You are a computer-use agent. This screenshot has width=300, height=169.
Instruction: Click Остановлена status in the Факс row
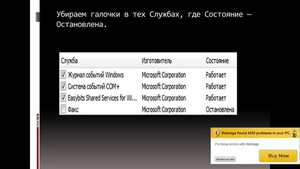pos(220,109)
